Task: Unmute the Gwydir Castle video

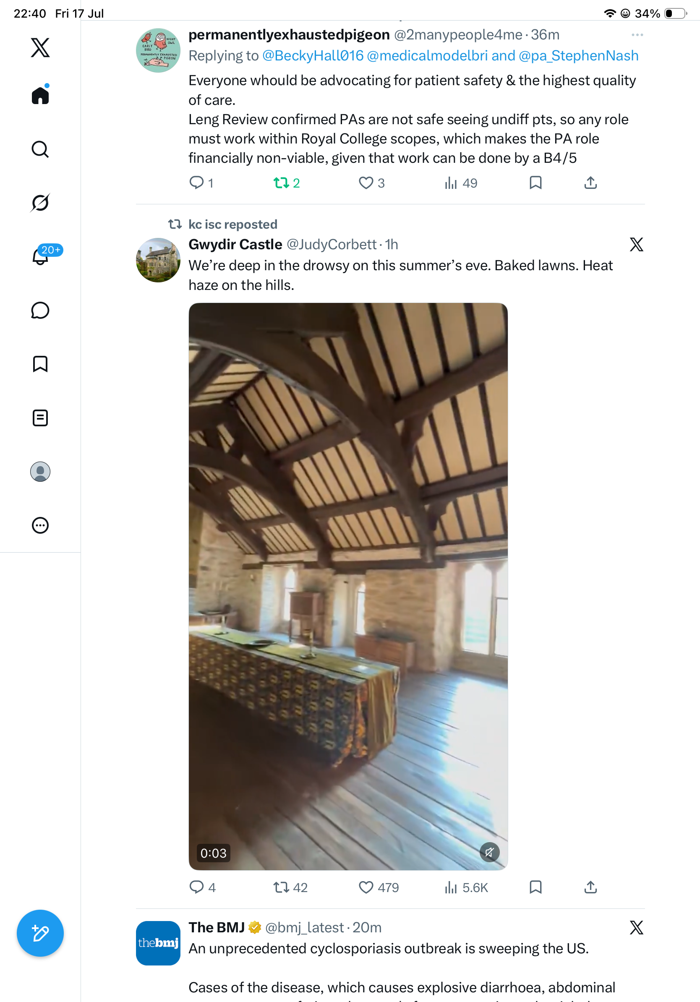Action: pos(490,852)
